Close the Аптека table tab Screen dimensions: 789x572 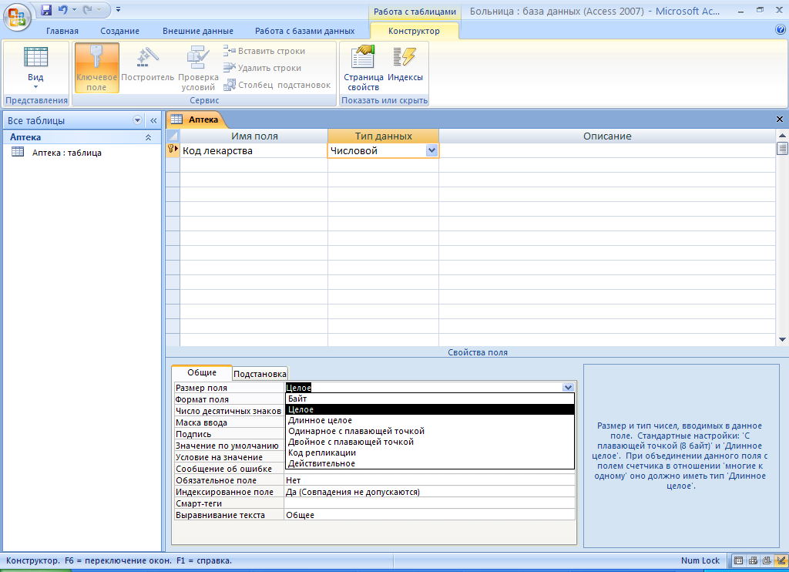tap(780, 119)
